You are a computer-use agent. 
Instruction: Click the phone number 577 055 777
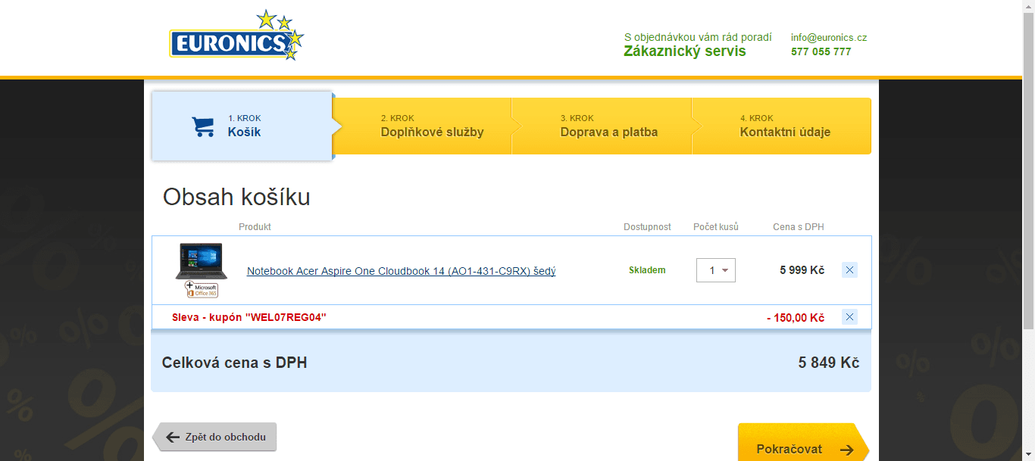point(821,51)
